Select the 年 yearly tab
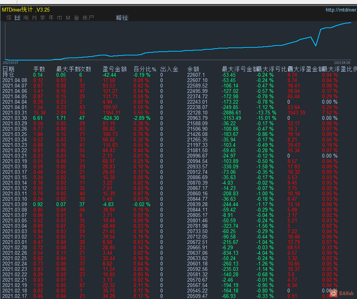Screen dimensions: 357x299 [51, 18]
